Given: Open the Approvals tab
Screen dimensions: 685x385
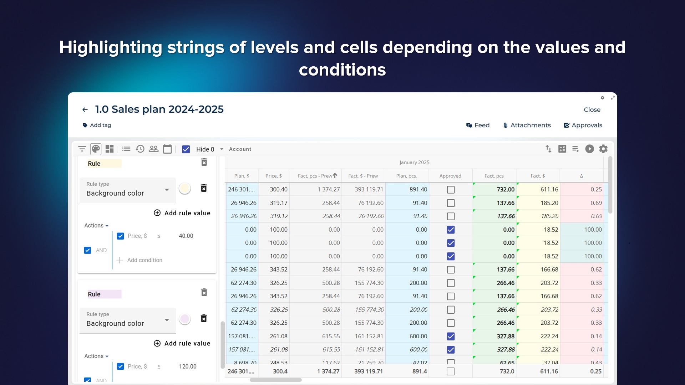Looking at the screenshot, I should [583, 125].
